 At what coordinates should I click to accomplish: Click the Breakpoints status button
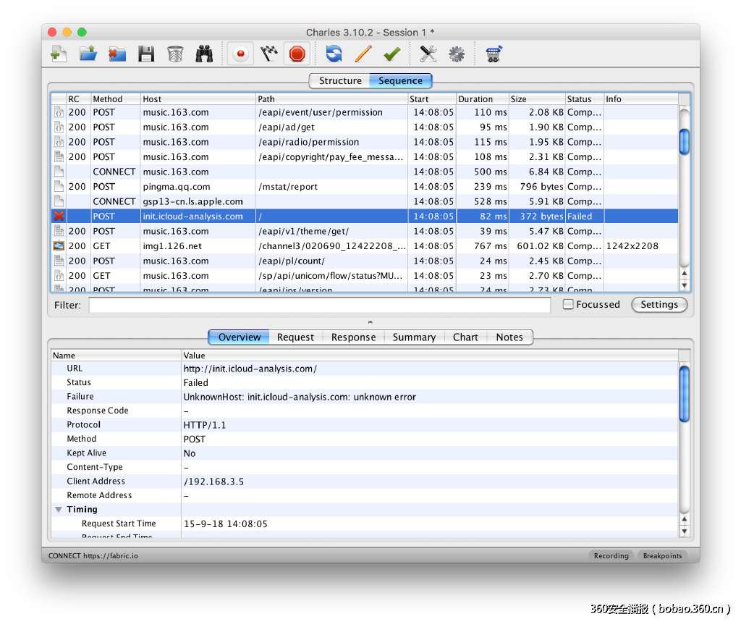coord(662,556)
